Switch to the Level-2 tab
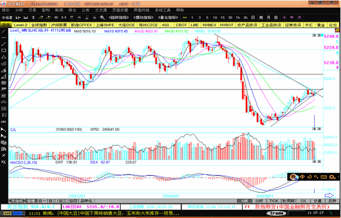The width and height of the screenshot is (341, 218). coord(21,25)
